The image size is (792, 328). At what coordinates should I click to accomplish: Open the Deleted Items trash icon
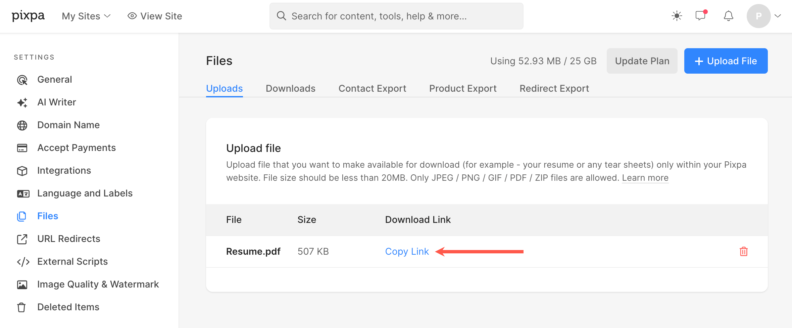pyautogui.click(x=21, y=307)
